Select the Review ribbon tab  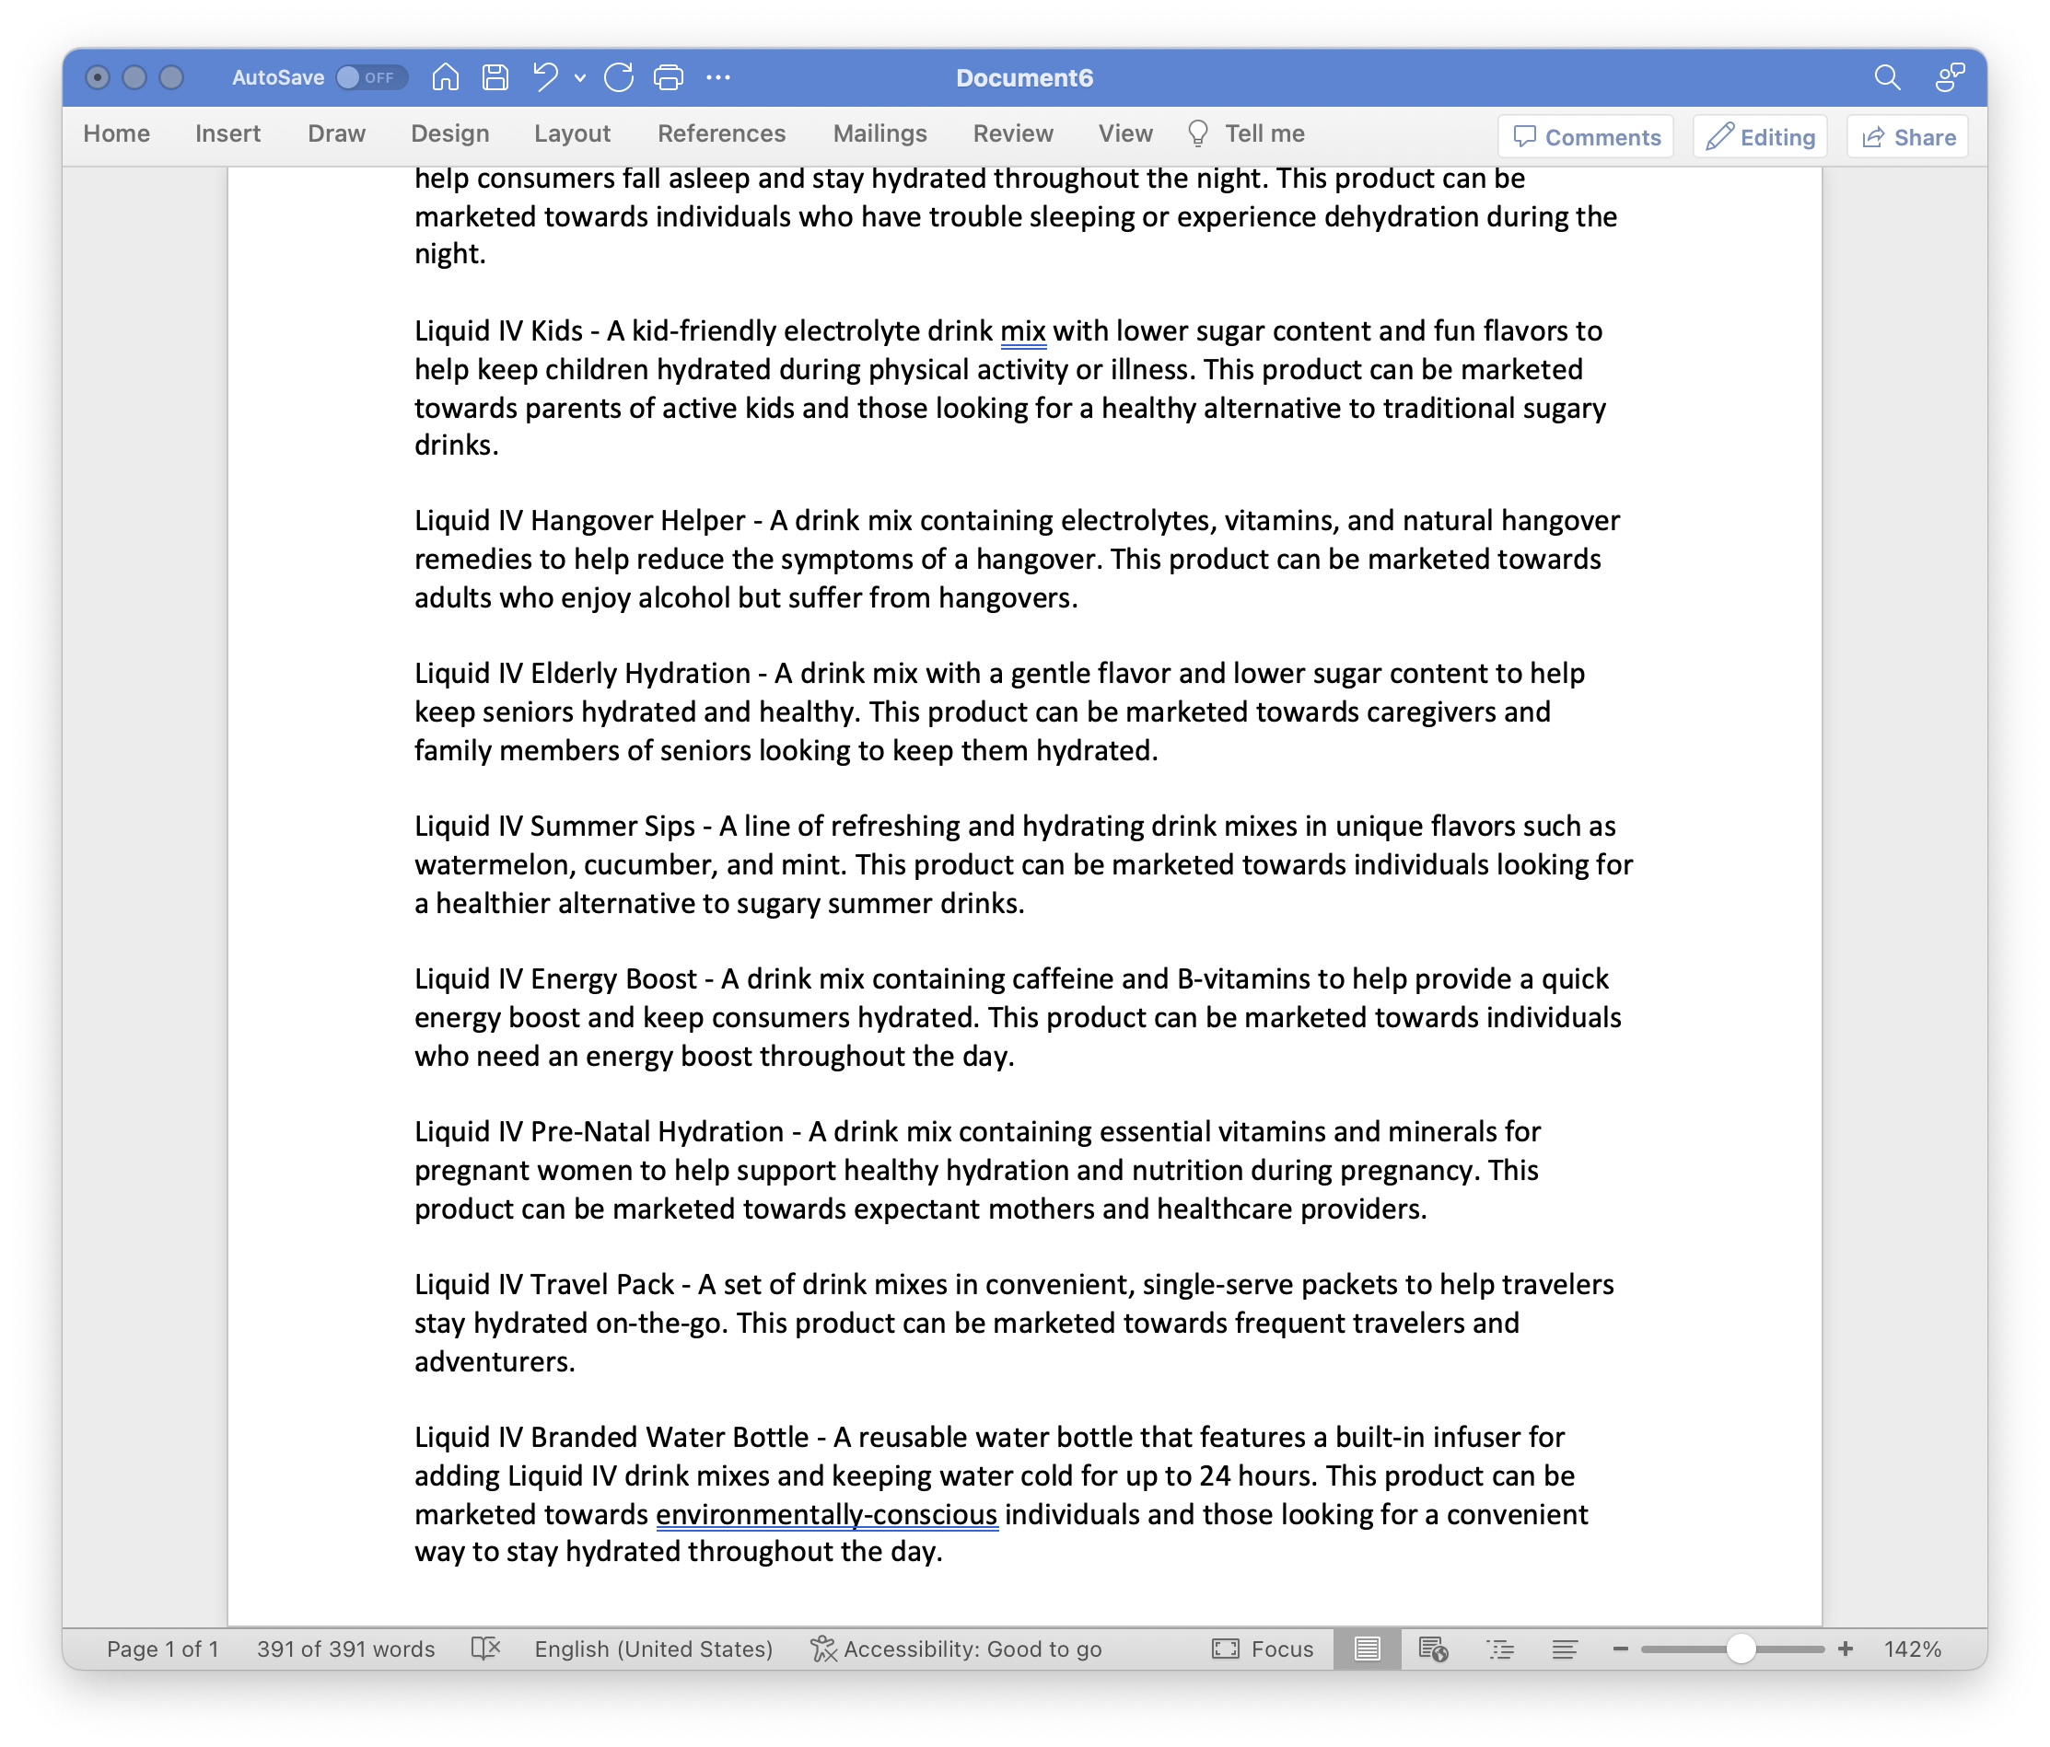click(1011, 133)
